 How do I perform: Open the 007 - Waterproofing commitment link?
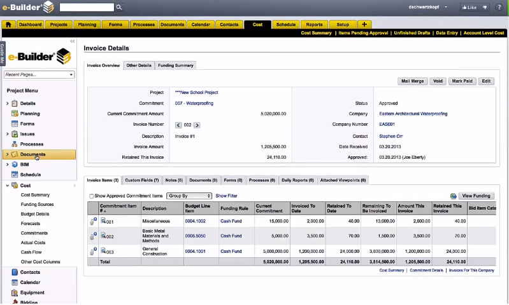[194, 103]
